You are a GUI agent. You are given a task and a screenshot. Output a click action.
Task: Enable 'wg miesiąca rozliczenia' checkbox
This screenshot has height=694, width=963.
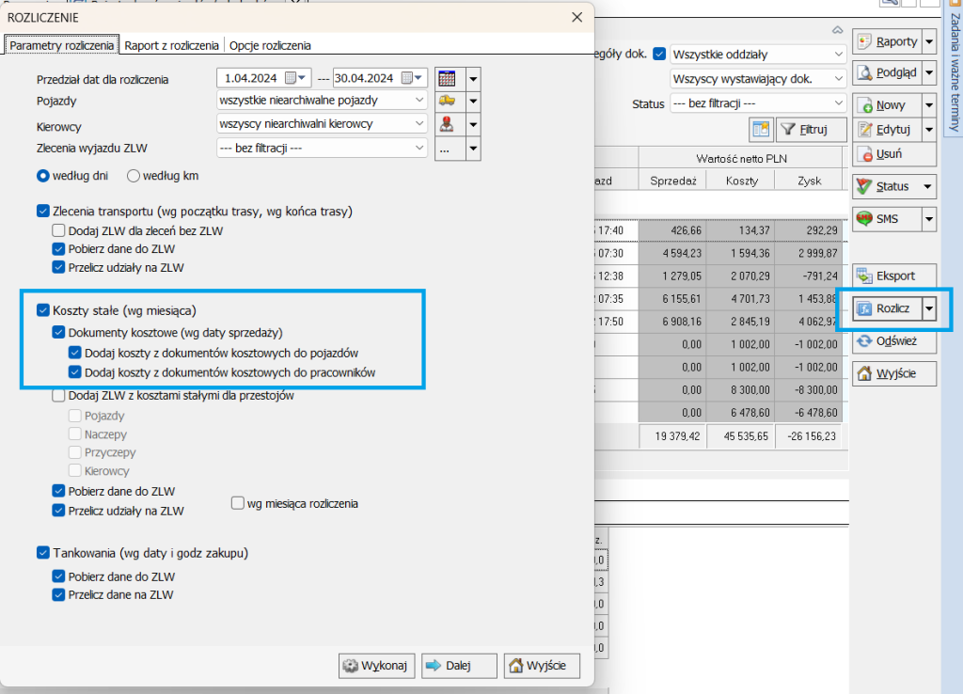coord(238,503)
